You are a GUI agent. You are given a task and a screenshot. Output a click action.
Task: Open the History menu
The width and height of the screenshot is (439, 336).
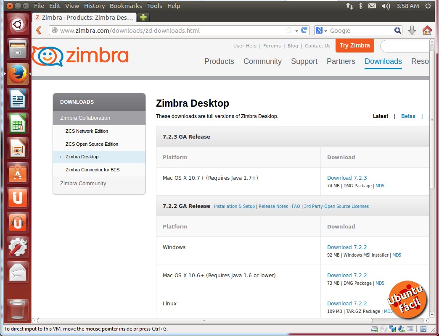(94, 6)
